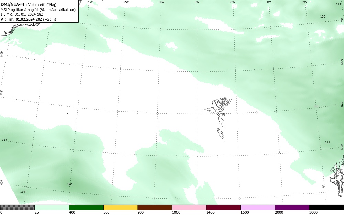Select the light green 25–400 legend swatch
Viewport: 344px width, 215px height.
pyautogui.click(x=52, y=207)
